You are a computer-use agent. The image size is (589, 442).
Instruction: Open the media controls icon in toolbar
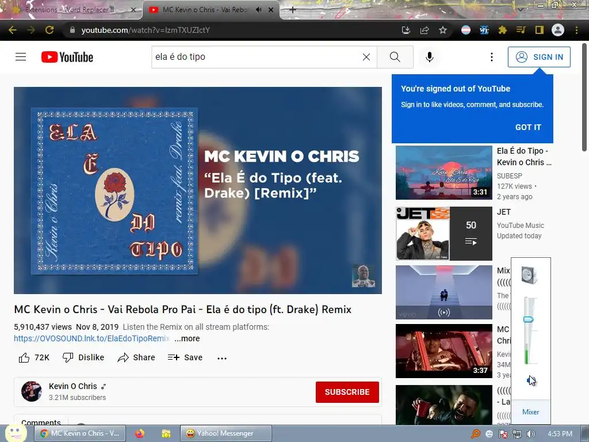click(521, 30)
